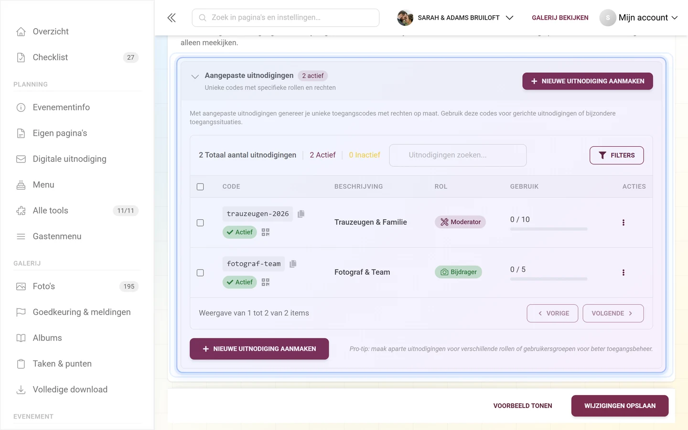Viewport: 688px width, 430px height.
Task: Click the Sarah & Adams event avatar
Action: [405, 18]
